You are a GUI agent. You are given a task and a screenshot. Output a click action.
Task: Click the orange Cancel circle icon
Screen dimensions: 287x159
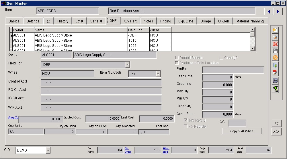click(x=275, y=58)
